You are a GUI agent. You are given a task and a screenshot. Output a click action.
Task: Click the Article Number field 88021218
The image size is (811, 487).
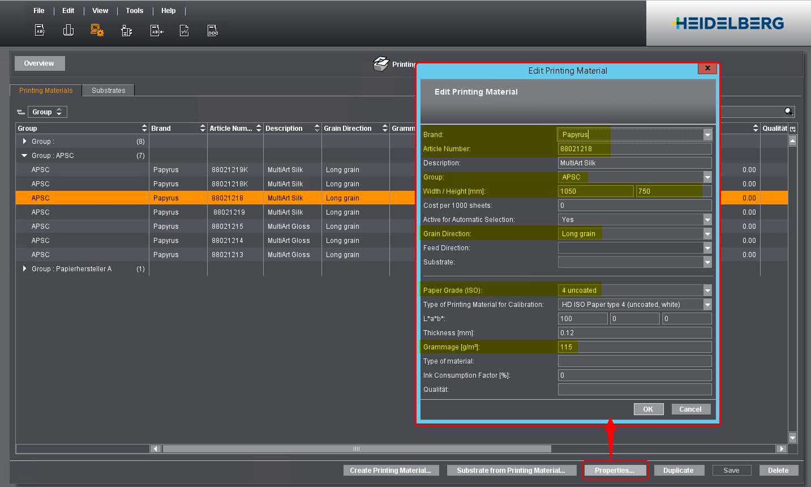(634, 149)
